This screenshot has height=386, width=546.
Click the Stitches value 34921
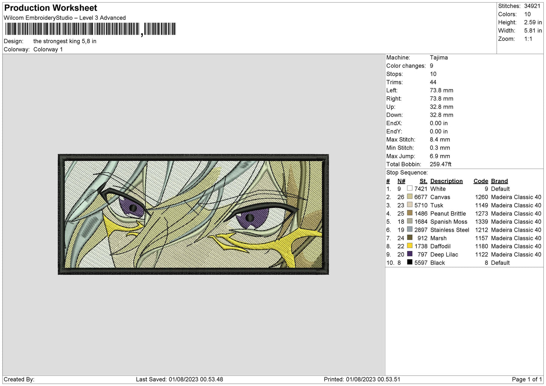tap(532, 6)
